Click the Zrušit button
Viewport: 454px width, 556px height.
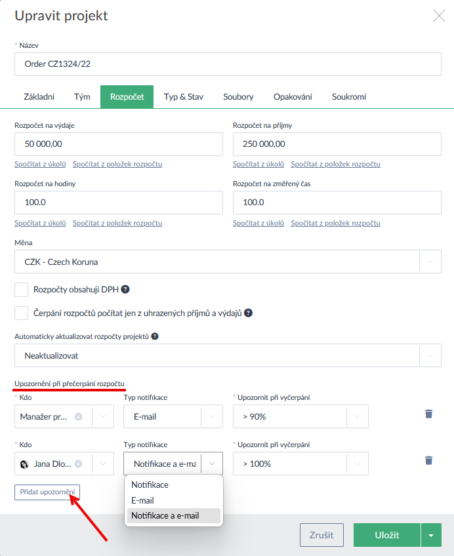click(x=321, y=535)
